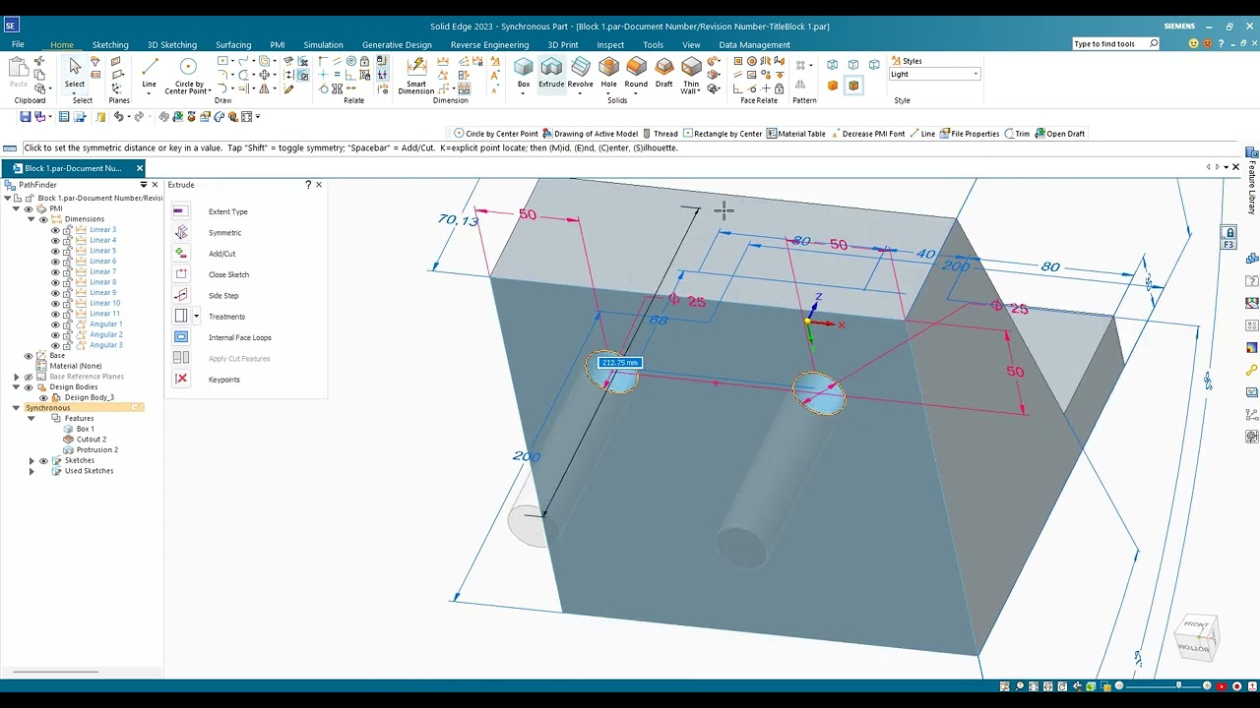
Task: Toggle Design Body_3 visibility eye
Action: tap(43, 397)
